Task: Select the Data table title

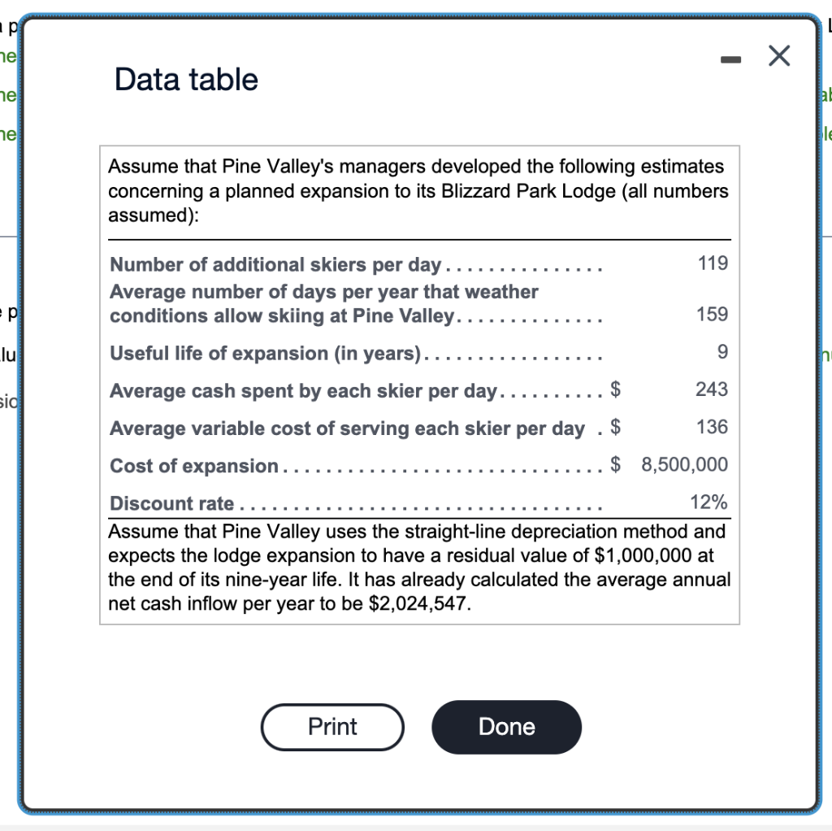Action: (185, 79)
